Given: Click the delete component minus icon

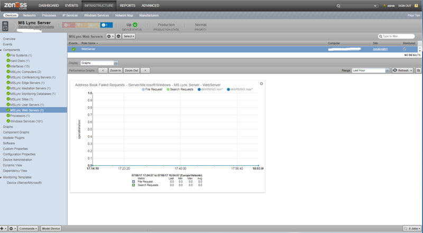Looking at the screenshot, I should pyautogui.click(x=118, y=36).
